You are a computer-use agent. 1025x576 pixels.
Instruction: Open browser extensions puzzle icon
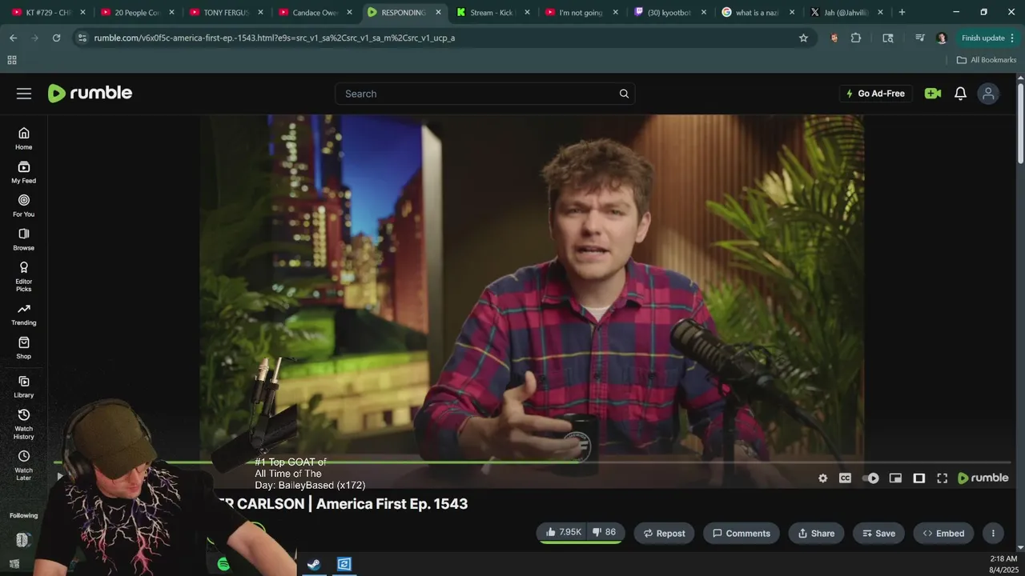coord(856,38)
